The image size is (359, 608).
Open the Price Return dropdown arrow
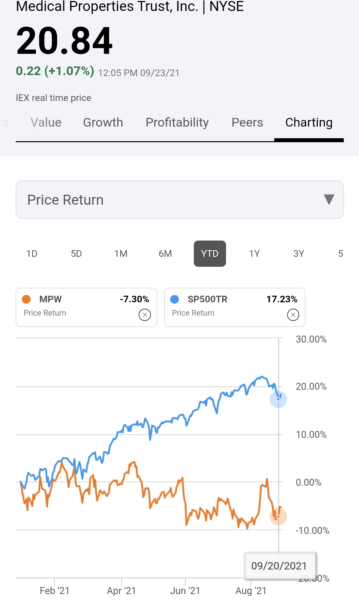pos(329,200)
